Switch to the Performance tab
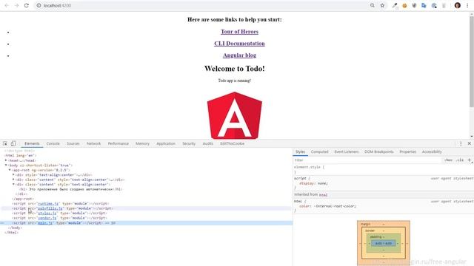 coord(118,143)
